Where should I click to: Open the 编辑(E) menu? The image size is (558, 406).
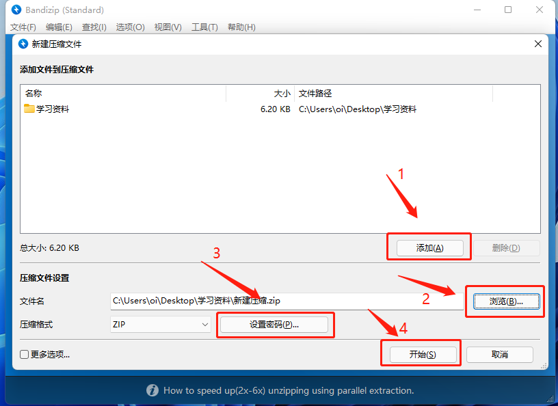tap(59, 27)
